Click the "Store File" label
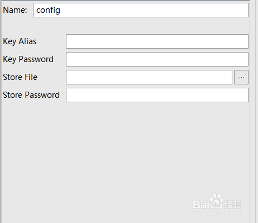258x223 pixels. pos(20,77)
